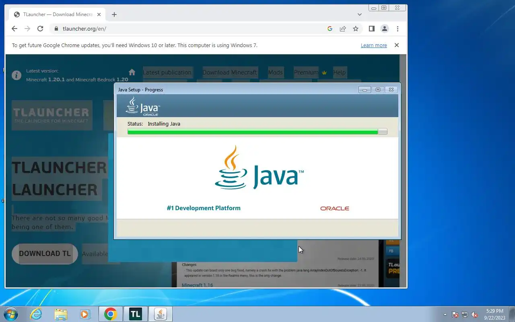Click the Minecraft 1.16 changelog heading
The height and width of the screenshot is (322, 515).
[197, 285]
